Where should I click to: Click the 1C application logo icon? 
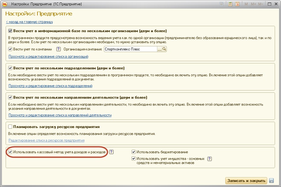[5, 4]
